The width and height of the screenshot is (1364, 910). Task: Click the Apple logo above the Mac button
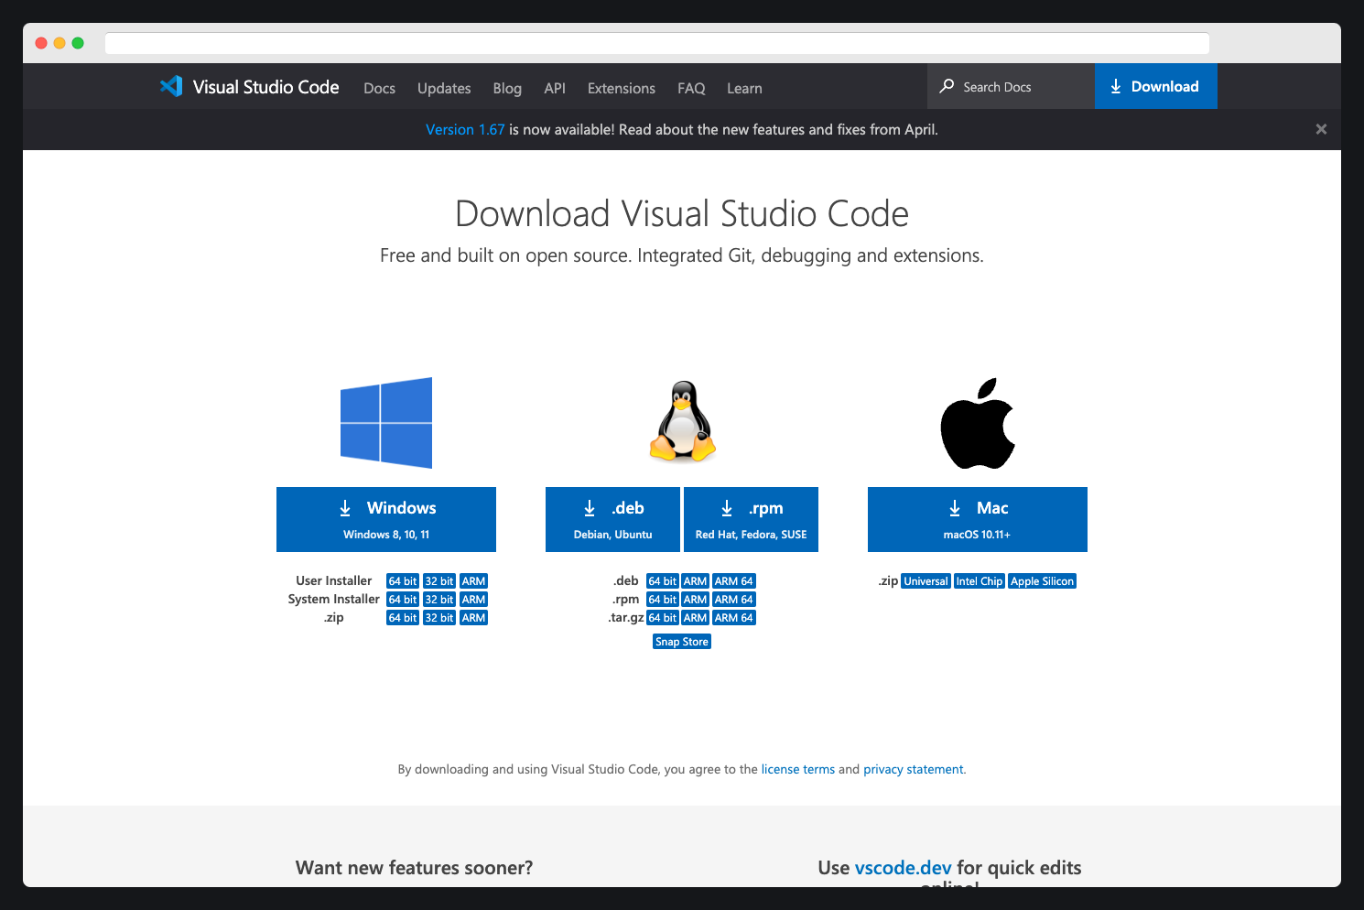tap(978, 422)
